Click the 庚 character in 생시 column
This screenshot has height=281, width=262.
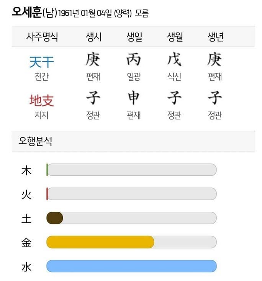[93, 60]
